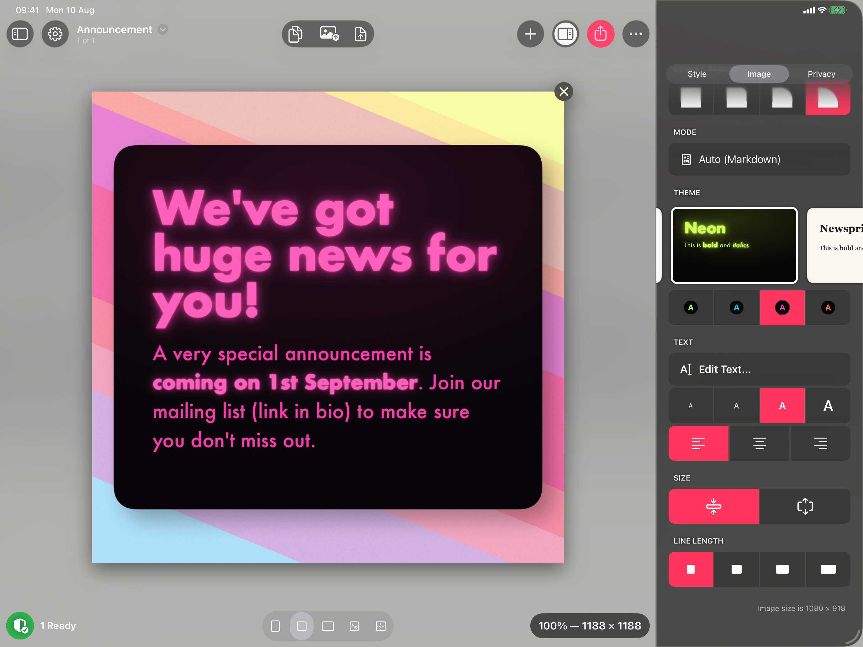This screenshot has height=647, width=863.
Task: Click the export image icon
Action: point(329,34)
